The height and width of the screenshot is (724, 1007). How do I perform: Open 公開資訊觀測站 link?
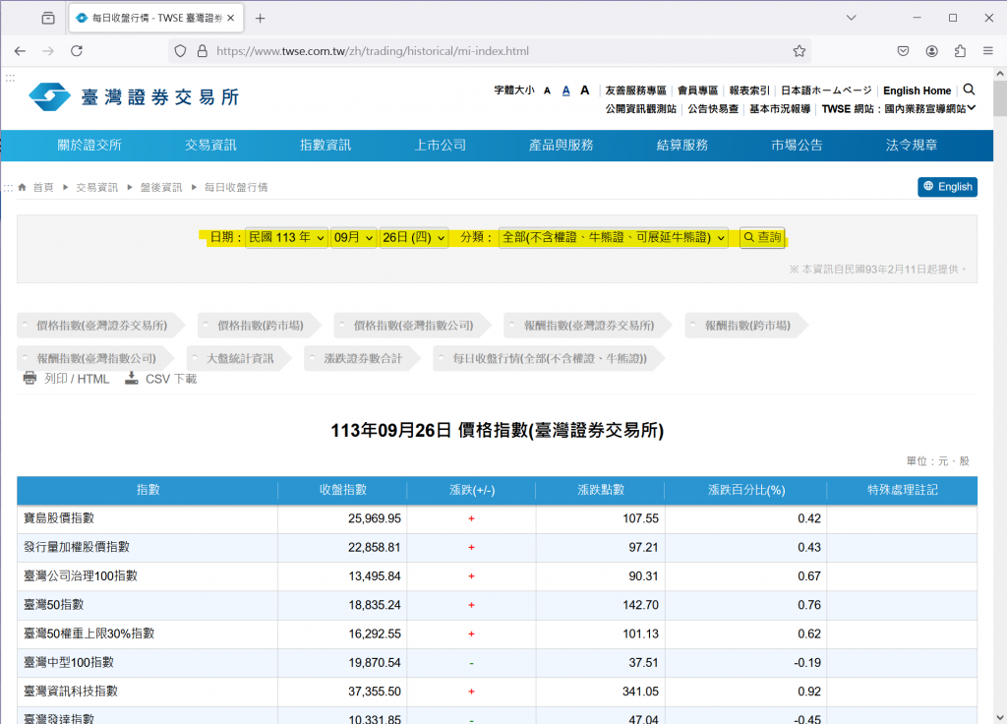click(x=640, y=109)
